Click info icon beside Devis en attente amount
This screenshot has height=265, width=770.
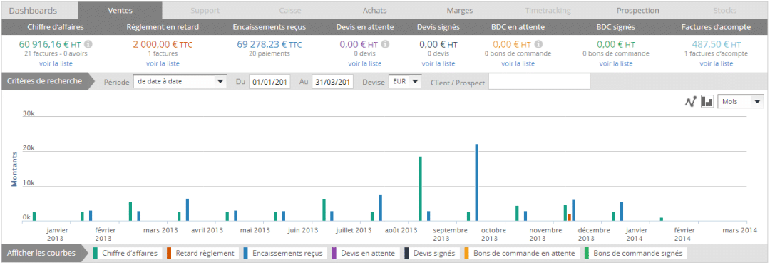(386, 44)
